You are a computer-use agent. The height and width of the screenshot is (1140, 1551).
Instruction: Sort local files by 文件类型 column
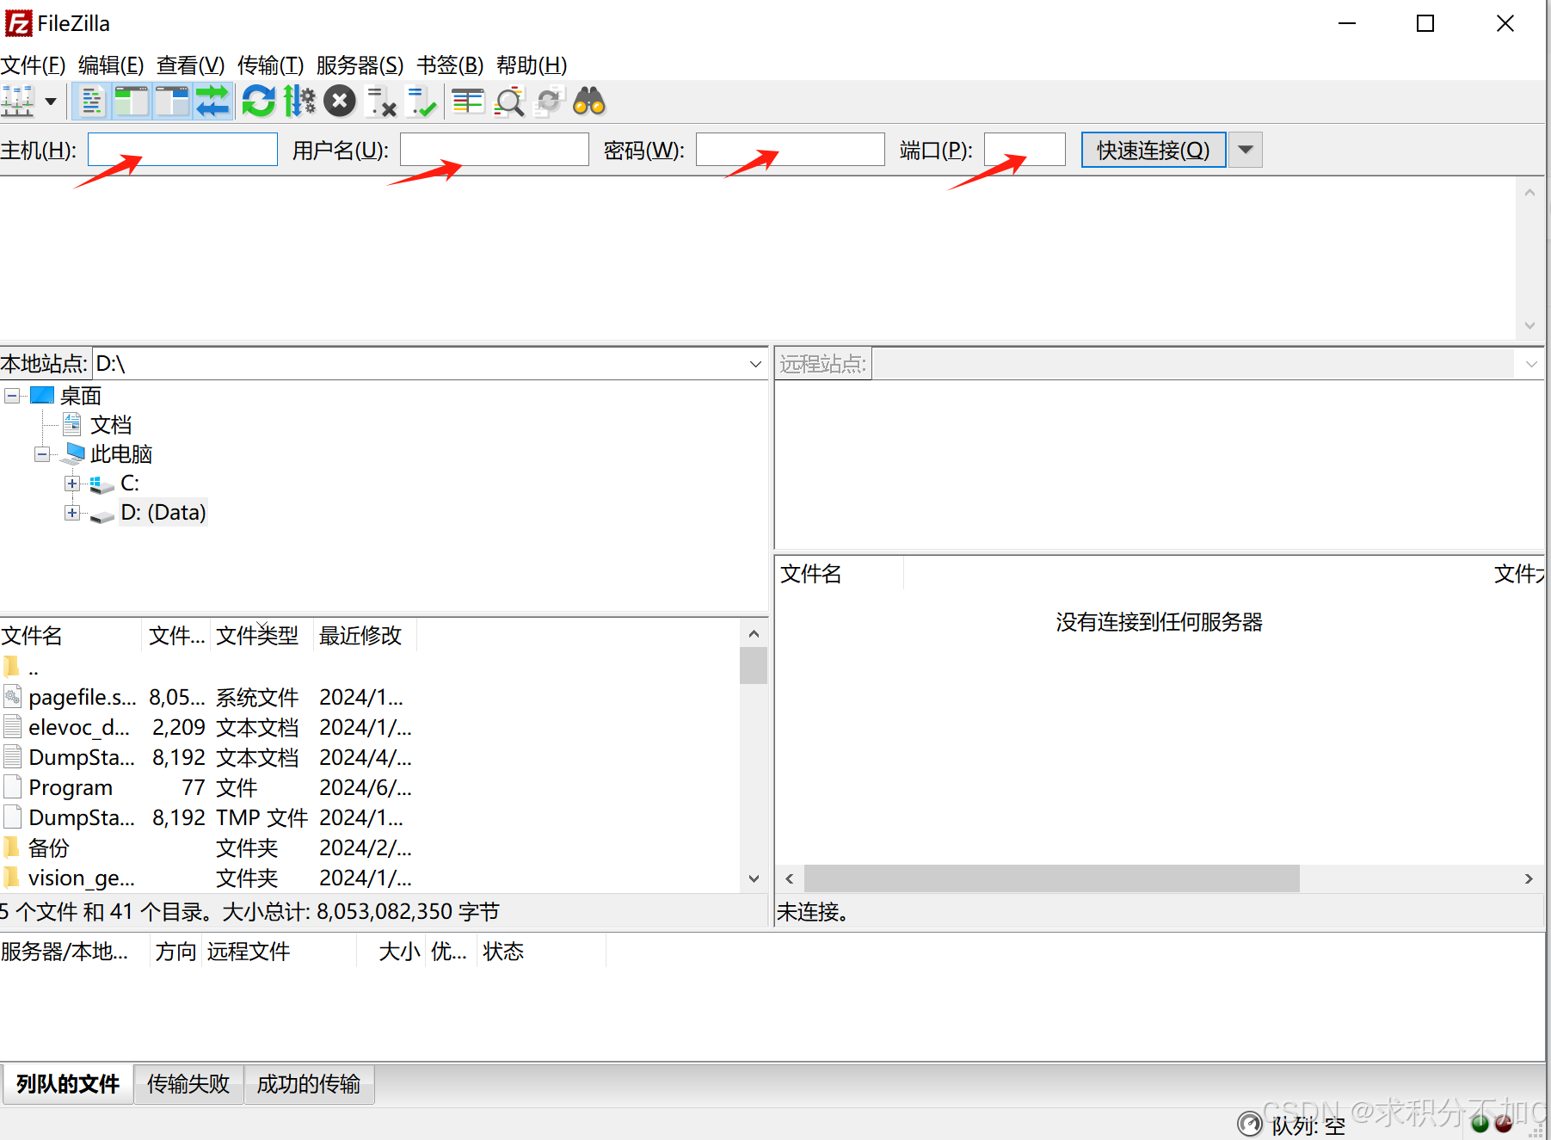262,635
